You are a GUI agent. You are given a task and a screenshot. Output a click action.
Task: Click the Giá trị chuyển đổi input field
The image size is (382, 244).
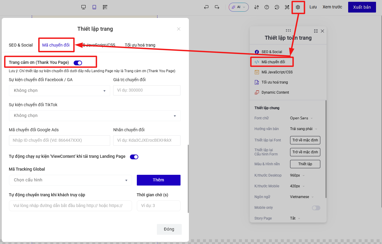pyautogui.click(x=147, y=90)
